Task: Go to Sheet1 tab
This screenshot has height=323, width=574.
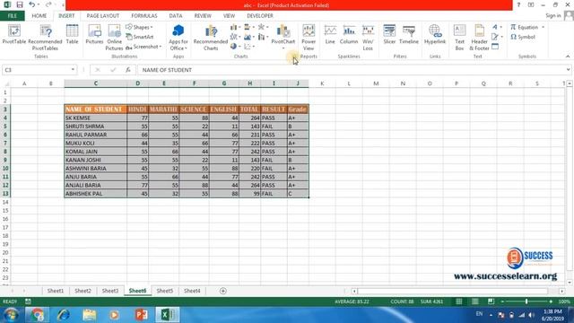Action: pos(56,291)
